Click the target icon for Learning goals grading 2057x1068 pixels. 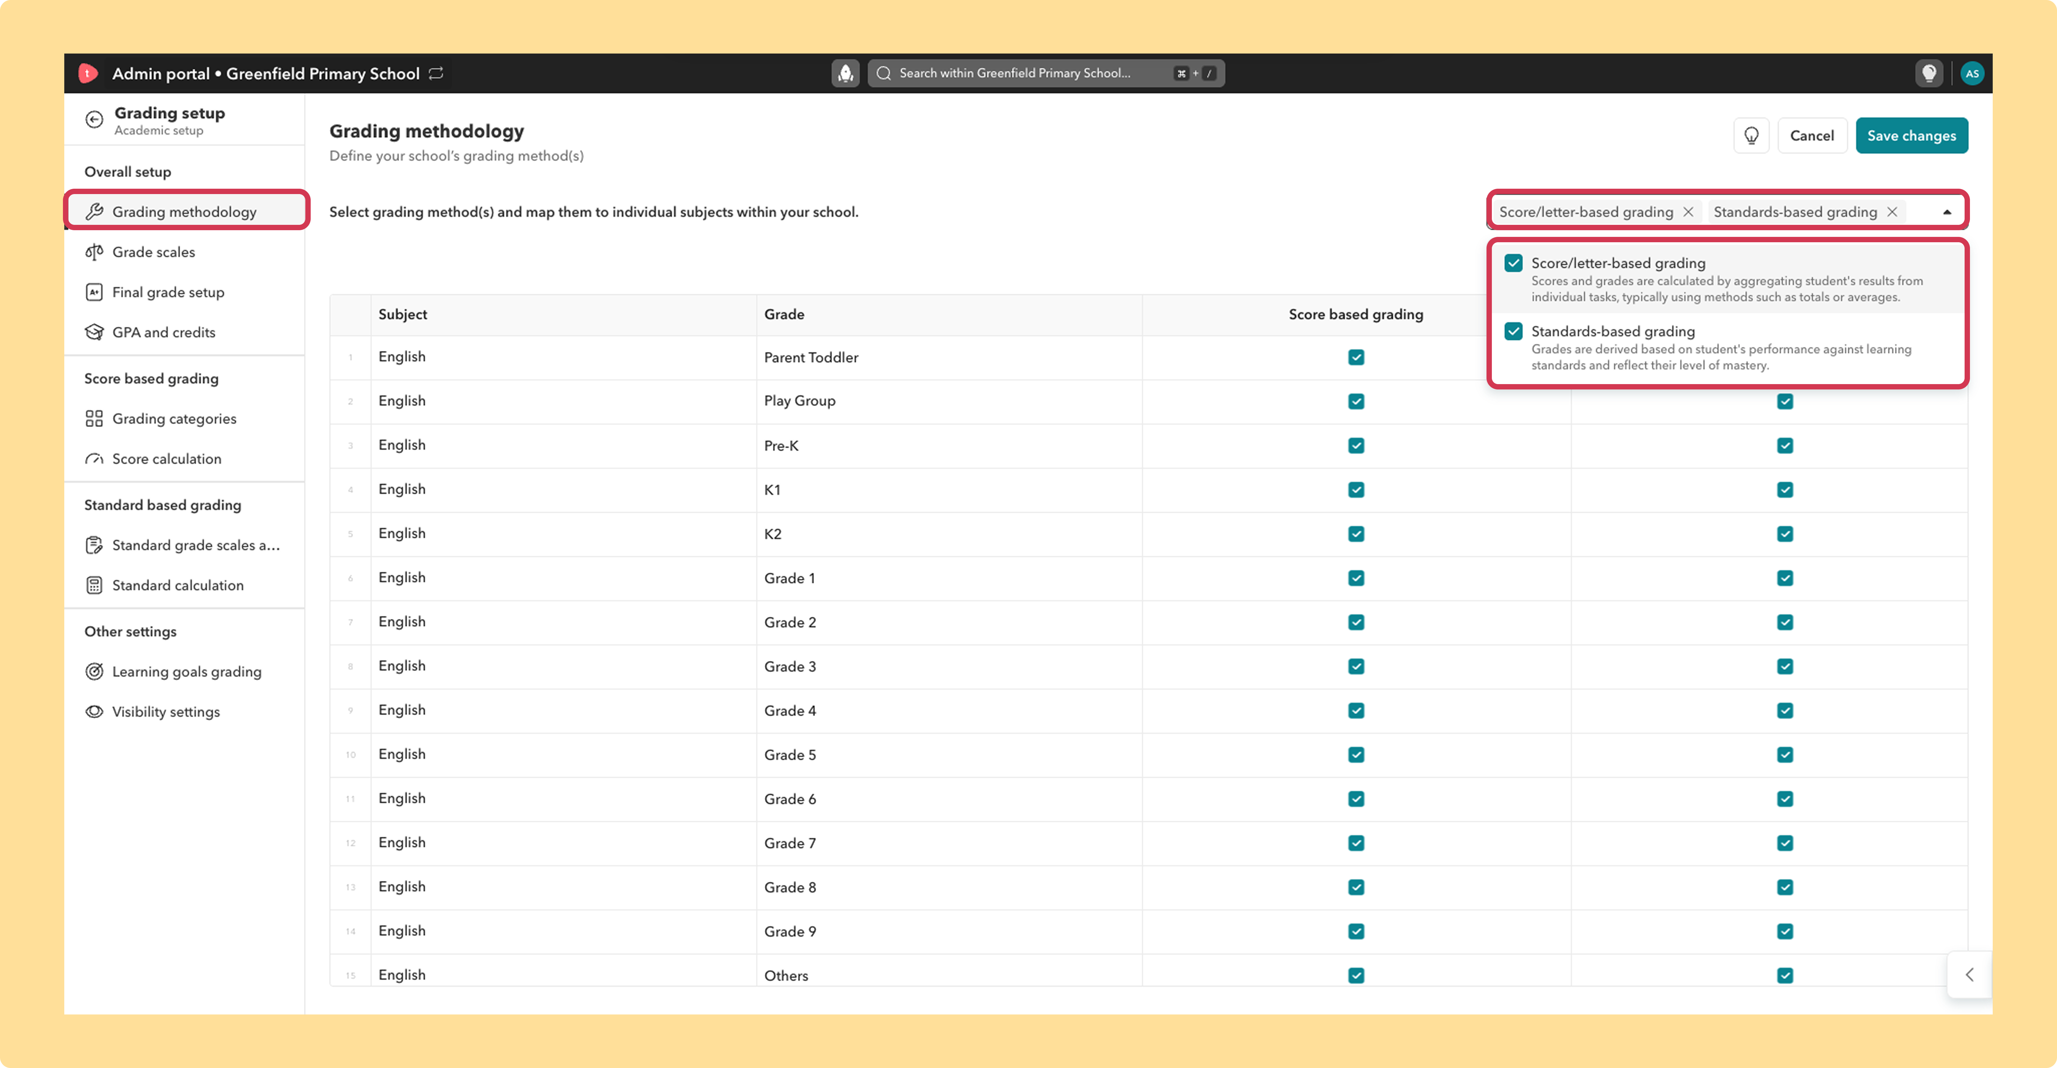[x=94, y=672]
